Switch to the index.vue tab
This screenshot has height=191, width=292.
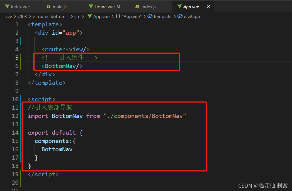20,7
